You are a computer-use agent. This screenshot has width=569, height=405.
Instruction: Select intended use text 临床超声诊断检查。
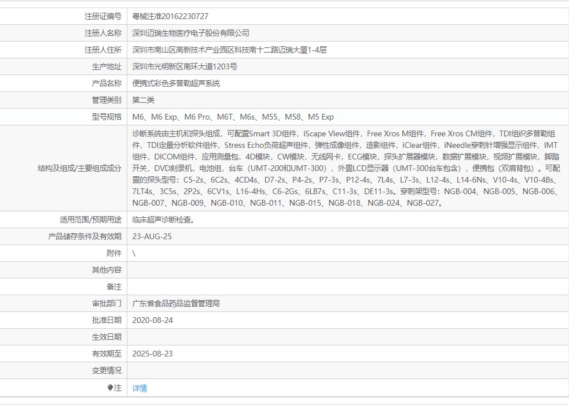click(x=164, y=220)
